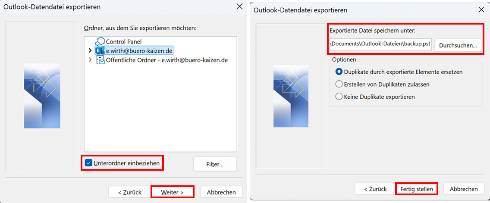This screenshot has width=490, height=203.
Task: Expand the Öffentliche Ordner tree node
Action: click(x=90, y=60)
